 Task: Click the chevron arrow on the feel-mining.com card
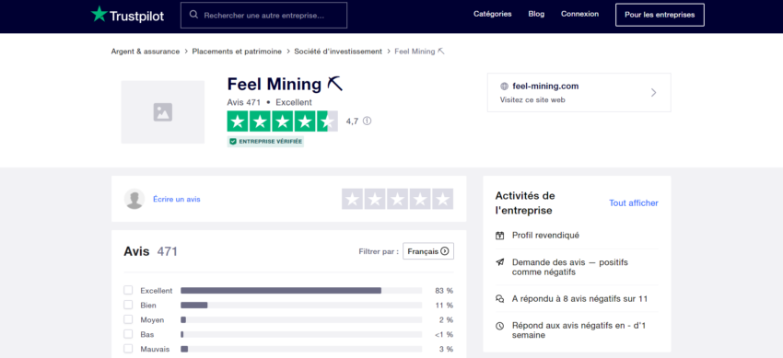[x=654, y=93]
